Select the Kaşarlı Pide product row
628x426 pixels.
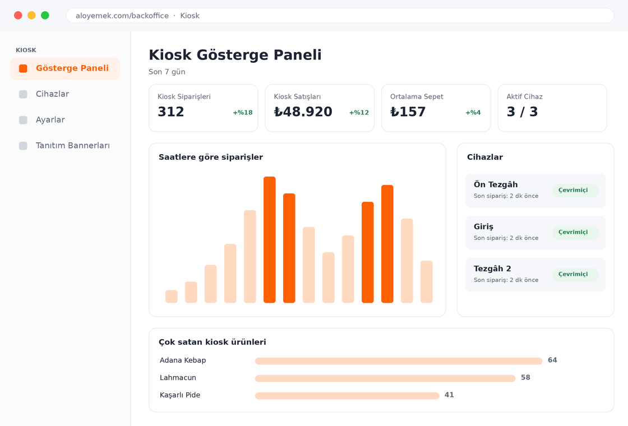[x=381, y=395]
